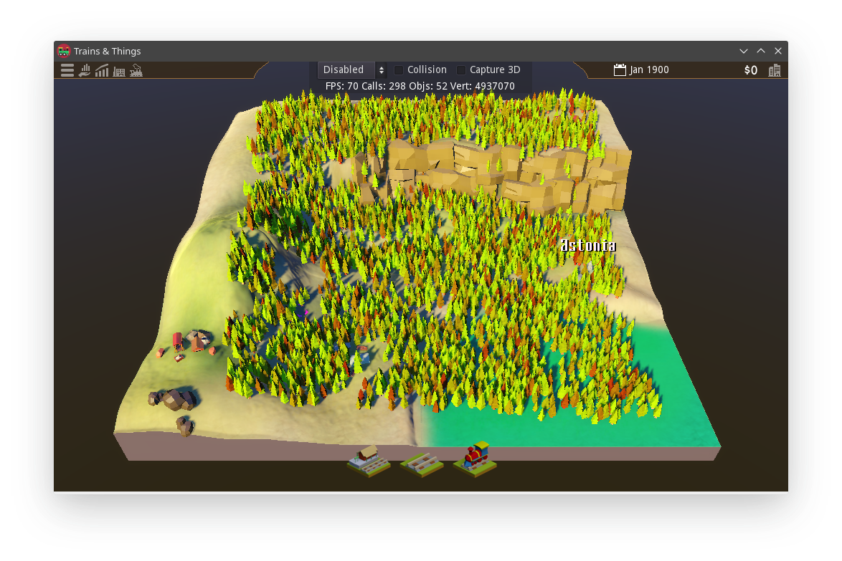
Task: Click the Astonia town label
Action: [x=588, y=246]
